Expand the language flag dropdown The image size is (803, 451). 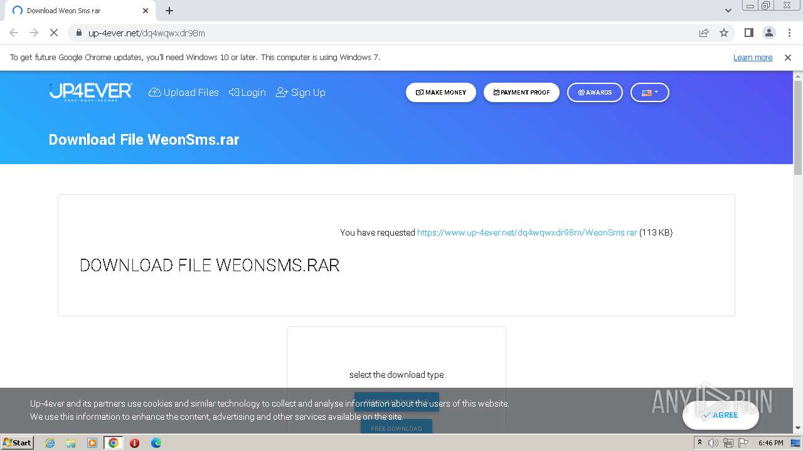(650, 92)
